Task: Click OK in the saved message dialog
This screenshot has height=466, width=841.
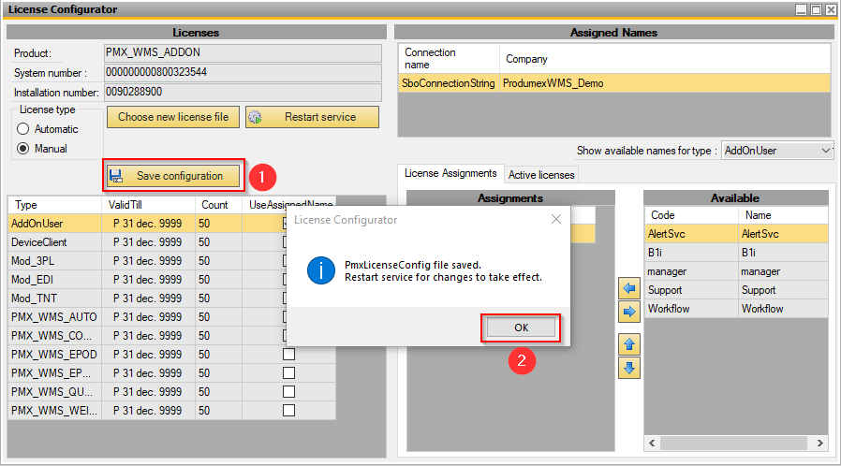Action: pos(521,328)
